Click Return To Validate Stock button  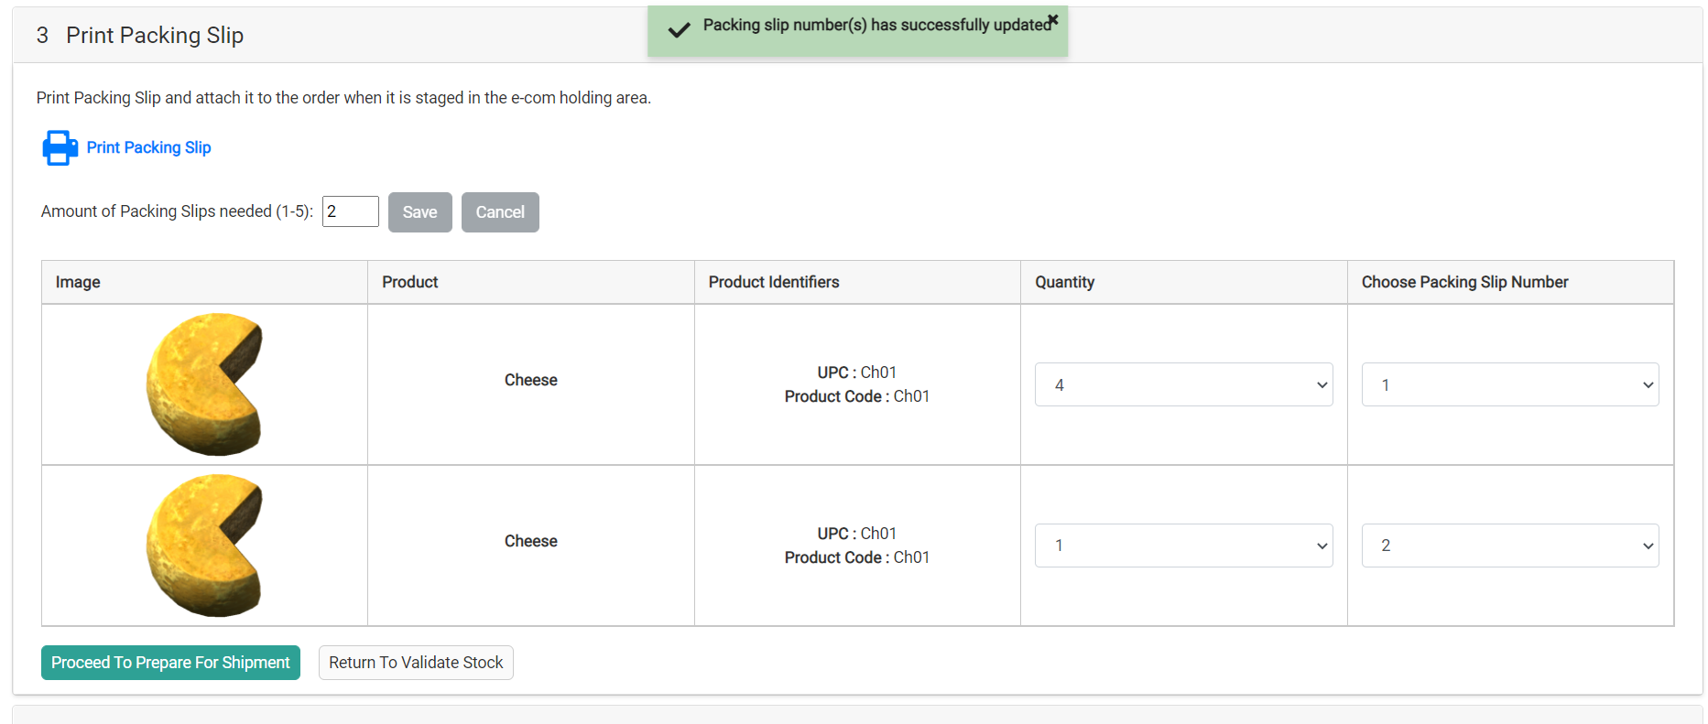click(x=416, y=663)
